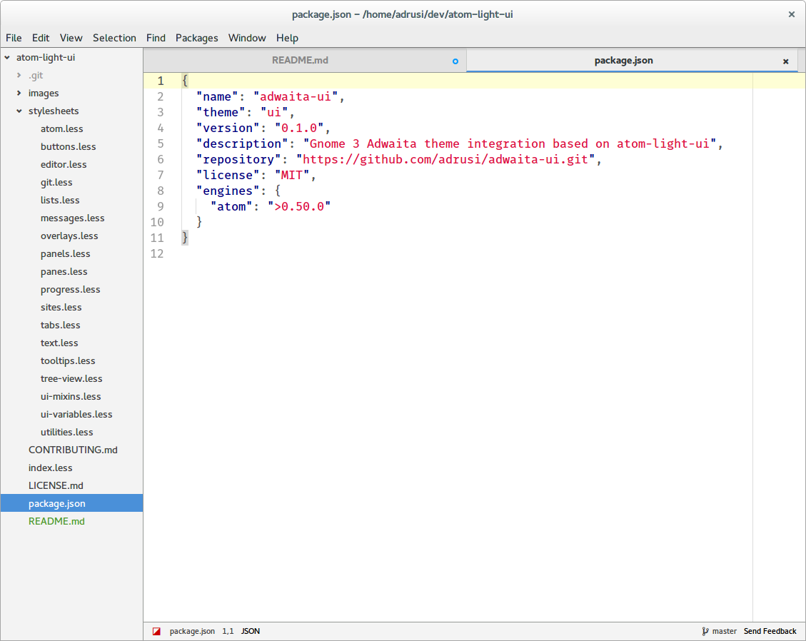Collapse the atom-light-ui root folder
806x641 pixels.
click(x=7, y=58)
